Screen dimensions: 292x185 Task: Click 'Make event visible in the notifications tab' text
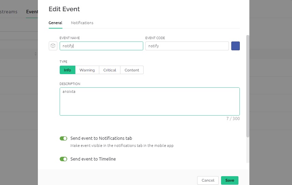click(x=122, y=146)
